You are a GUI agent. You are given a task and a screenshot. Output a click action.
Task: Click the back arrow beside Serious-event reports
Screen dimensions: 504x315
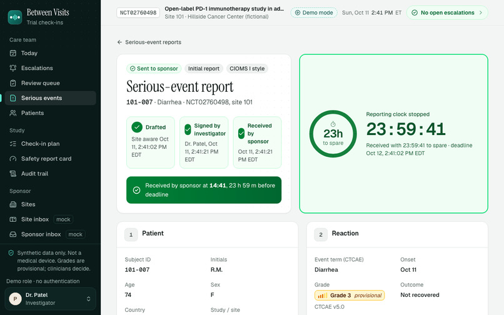[x=119, y=42]
